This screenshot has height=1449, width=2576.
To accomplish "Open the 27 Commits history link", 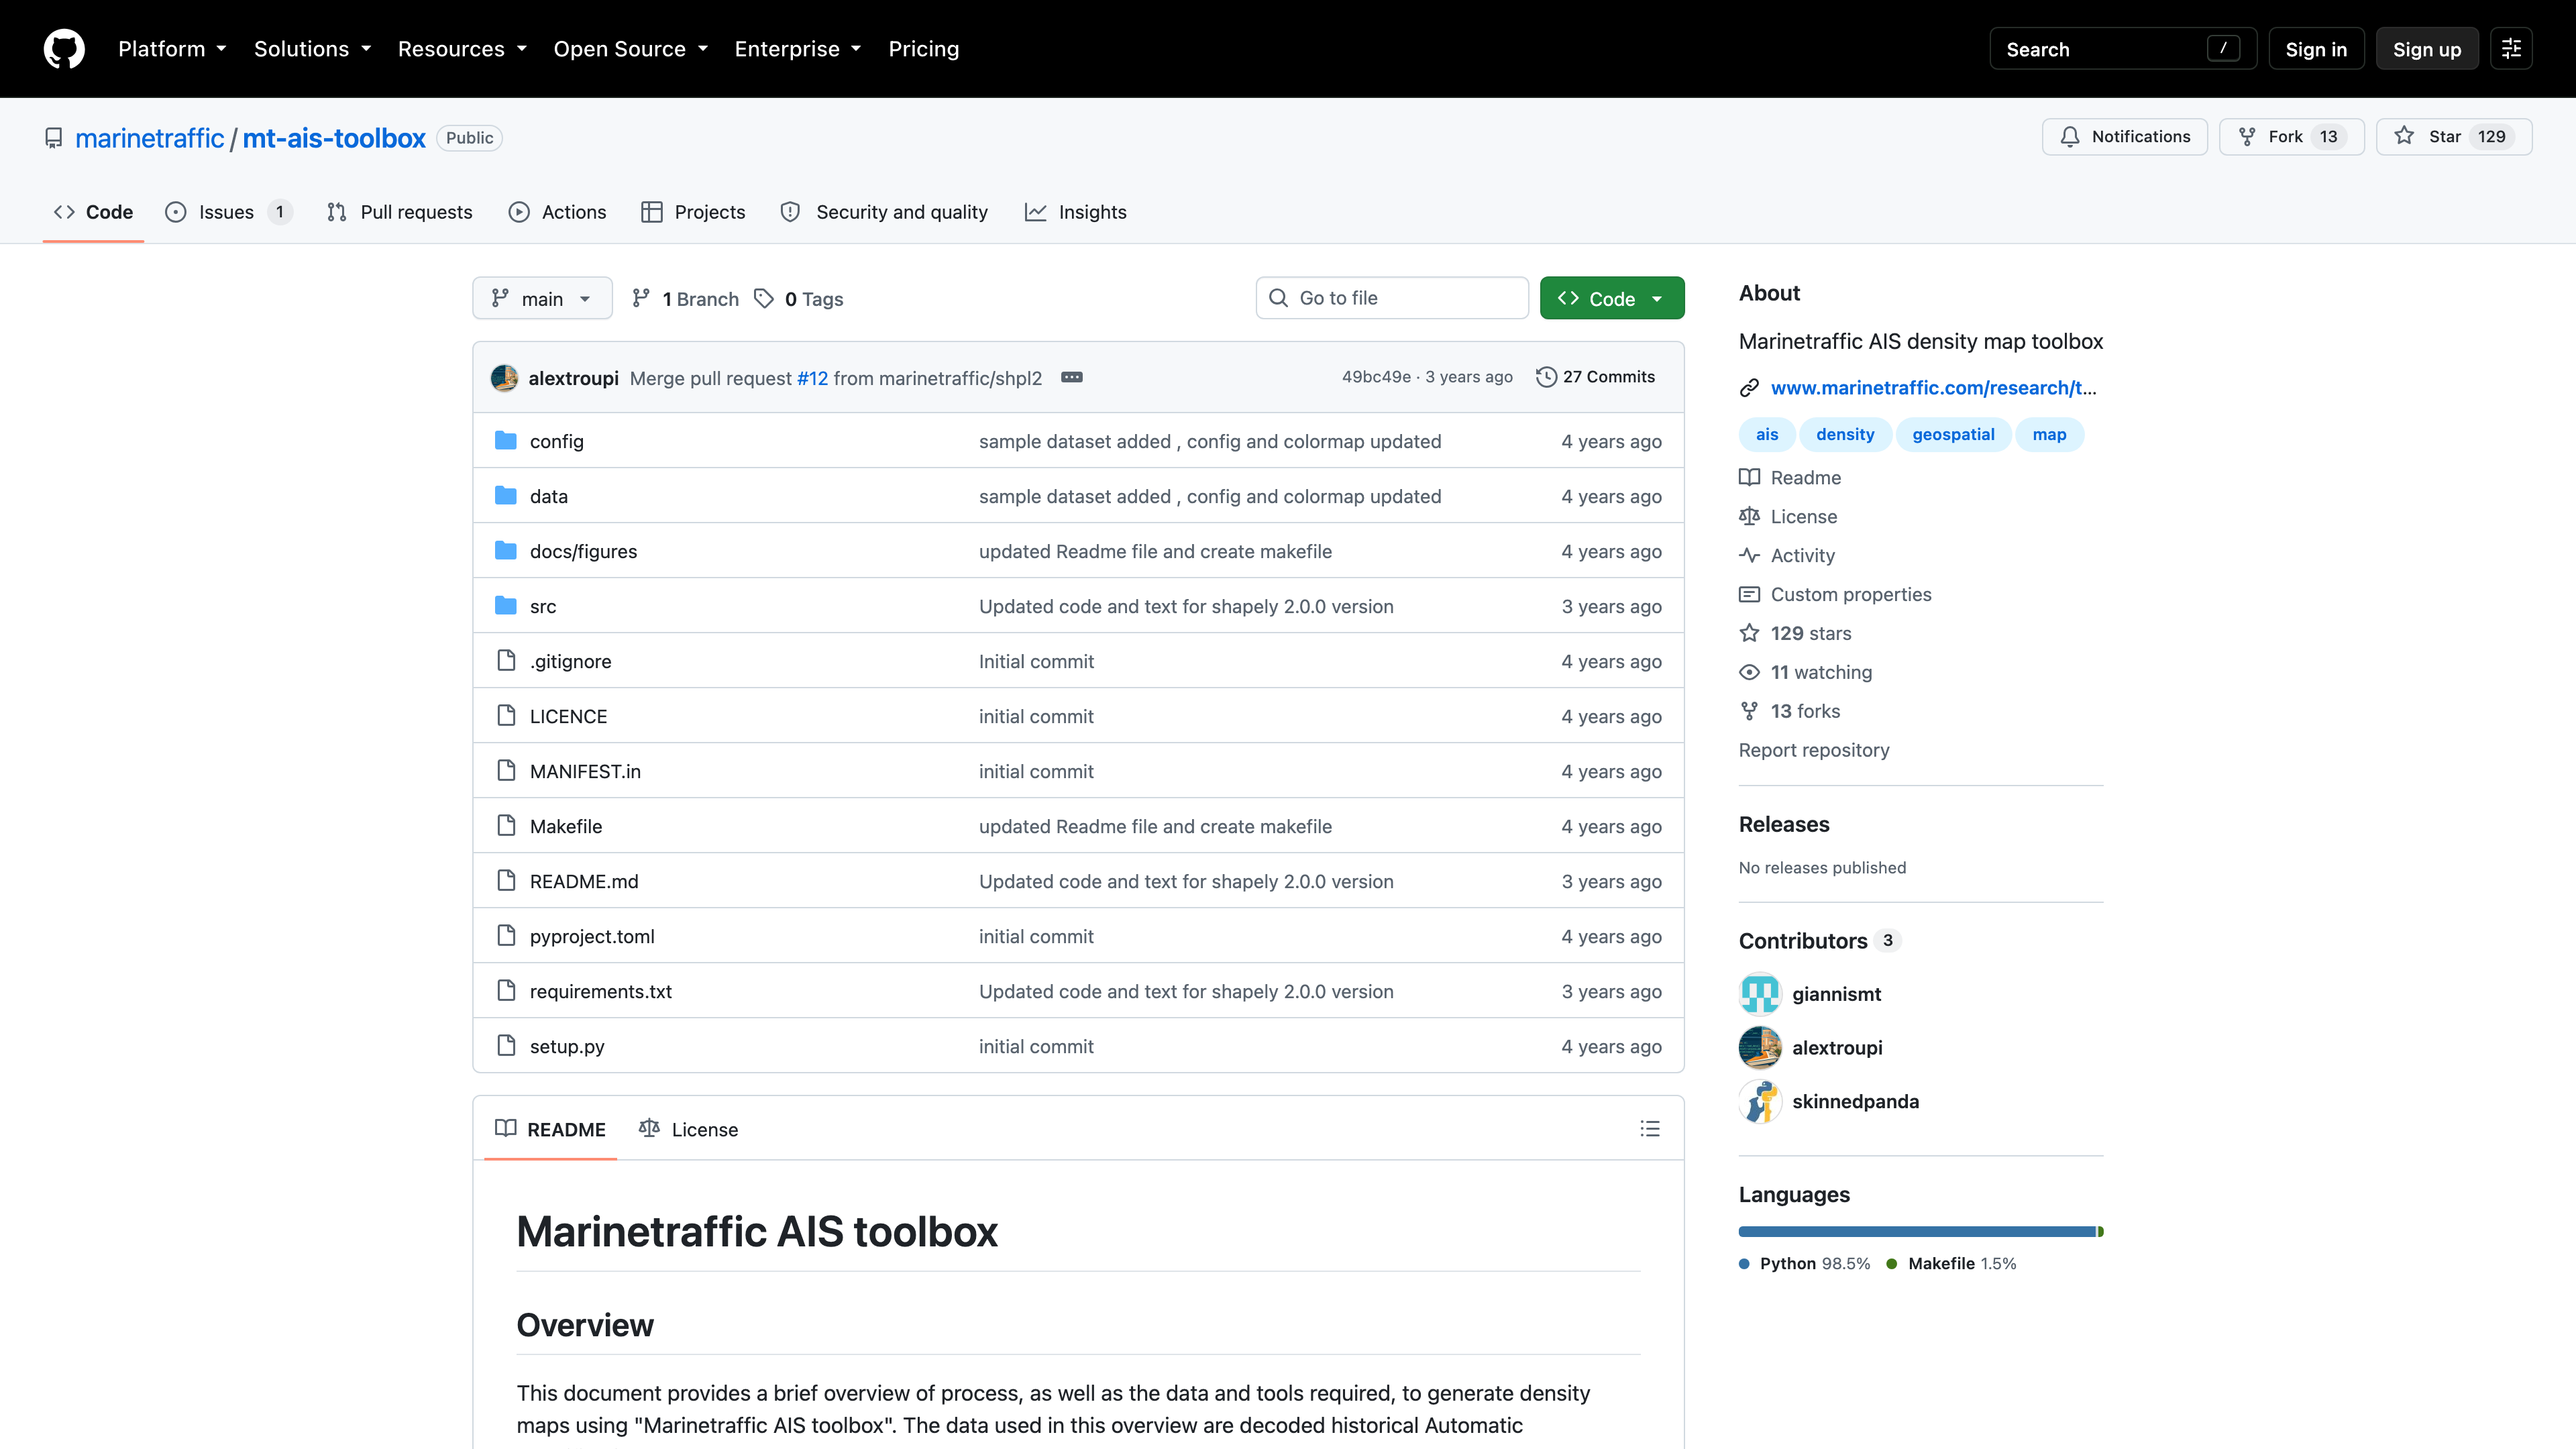I will [1596, 377].
